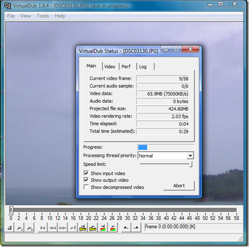This screenshot has height=247, width=249.
Task: Click the timeline position slider handle
Action: pyautogui.click(x=11, y=210)
